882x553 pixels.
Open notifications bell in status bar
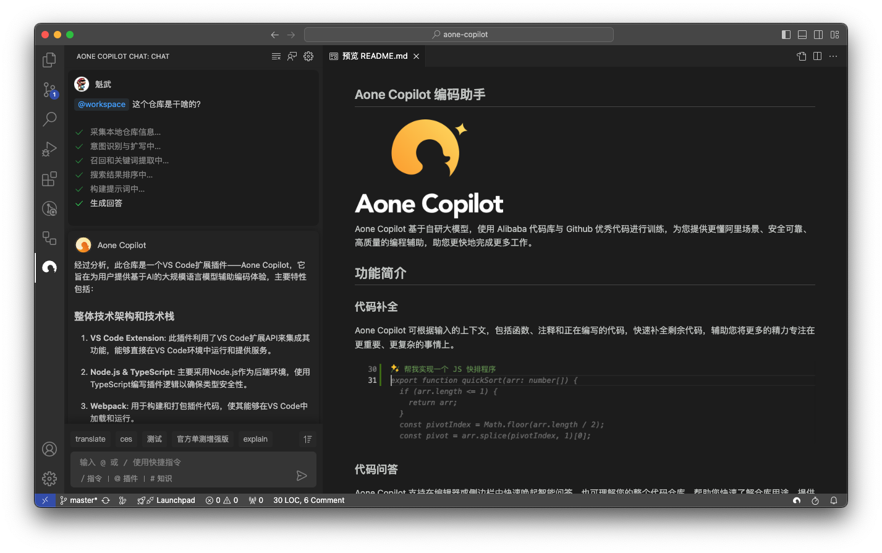pos(834,500)
